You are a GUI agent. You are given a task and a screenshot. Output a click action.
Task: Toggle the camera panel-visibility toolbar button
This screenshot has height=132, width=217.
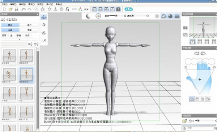click(x=106, y=9)
